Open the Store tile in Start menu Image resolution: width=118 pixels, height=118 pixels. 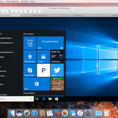(37, 84)
